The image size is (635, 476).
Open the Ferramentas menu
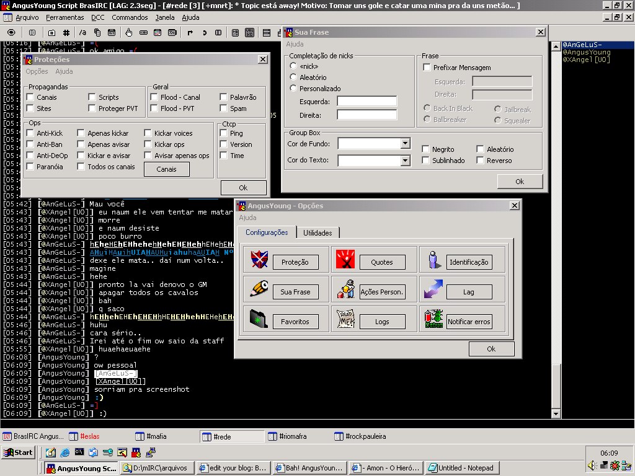64,17
